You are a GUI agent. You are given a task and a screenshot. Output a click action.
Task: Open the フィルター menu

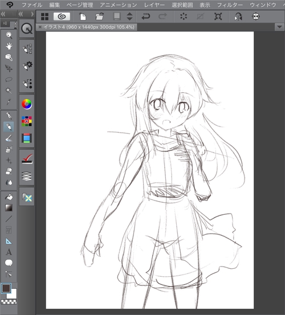[x=230, y=5]
